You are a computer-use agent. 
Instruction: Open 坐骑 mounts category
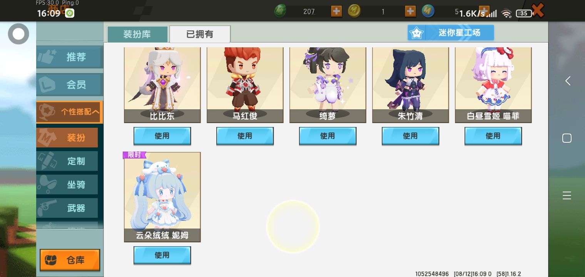tap(67, 185)
